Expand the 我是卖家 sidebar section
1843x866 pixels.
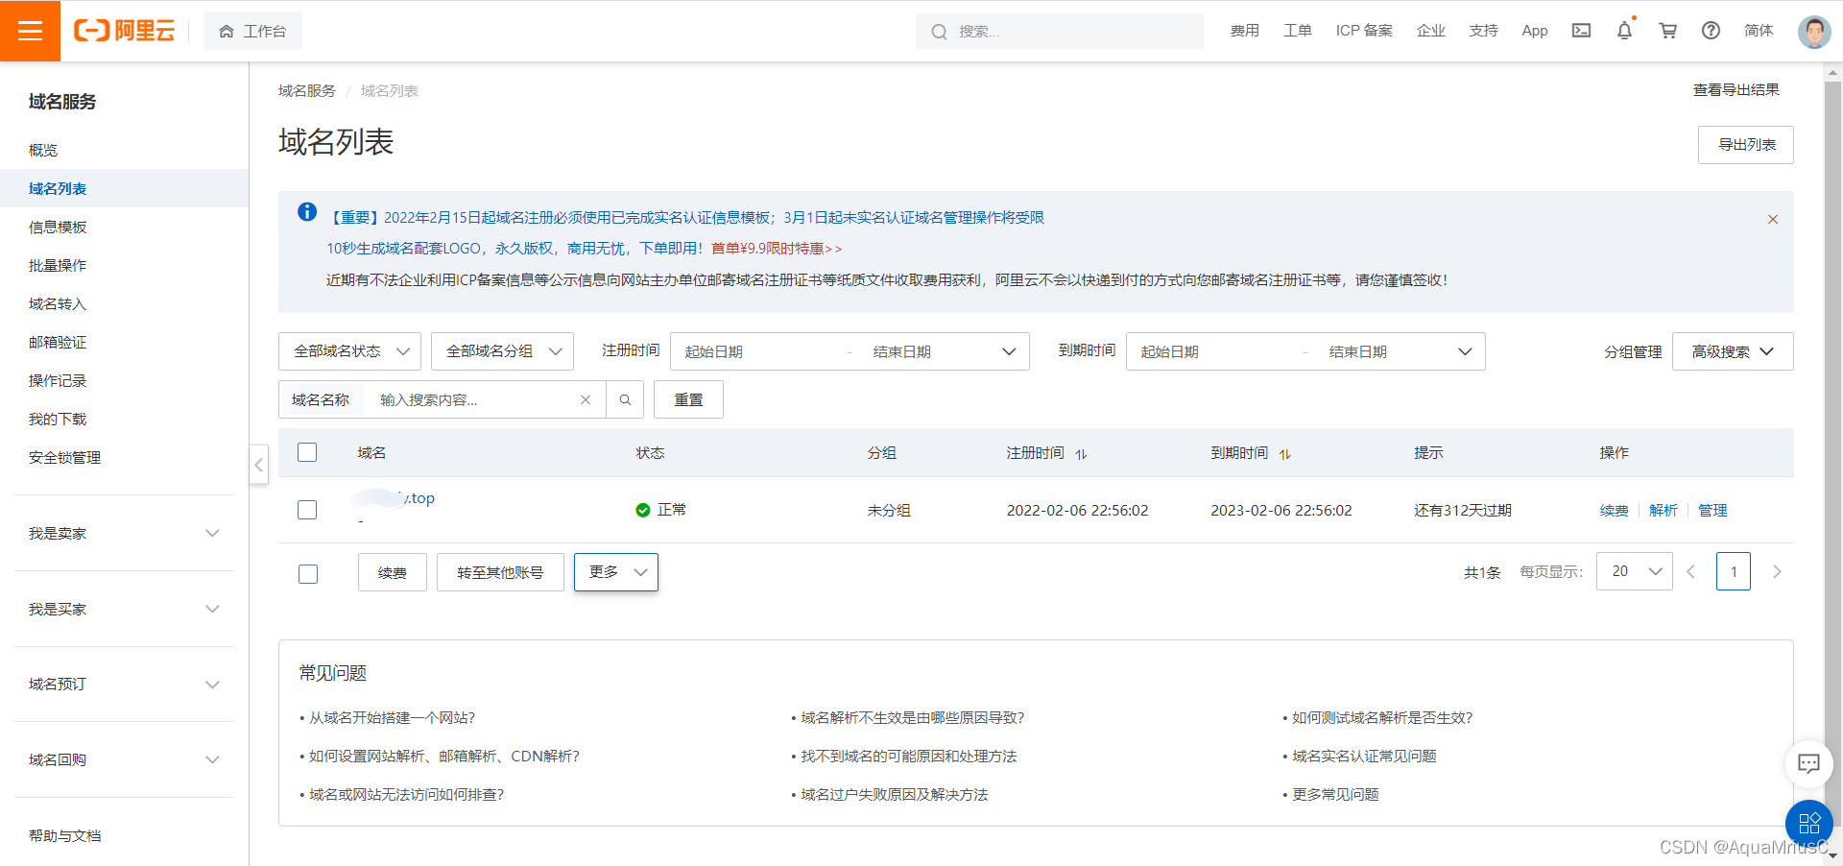[125, 533]
